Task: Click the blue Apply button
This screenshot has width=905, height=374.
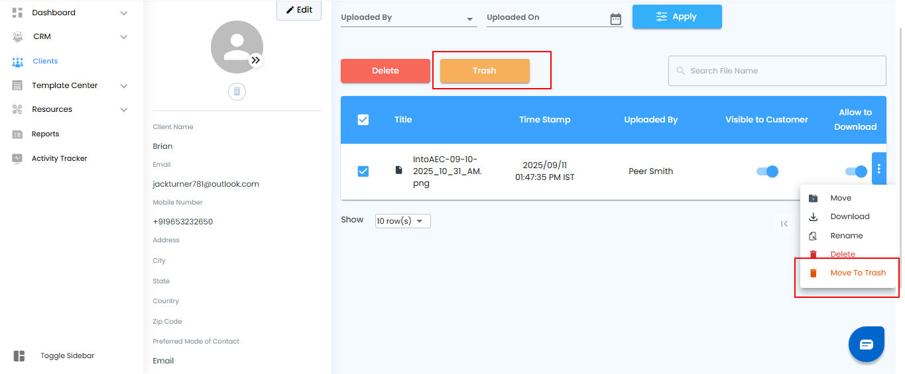Action: 677,17
